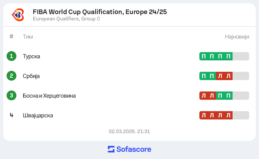259x159 pixels.
Task: Click the 02.03.2026 timestamp text
Action: 129,131
